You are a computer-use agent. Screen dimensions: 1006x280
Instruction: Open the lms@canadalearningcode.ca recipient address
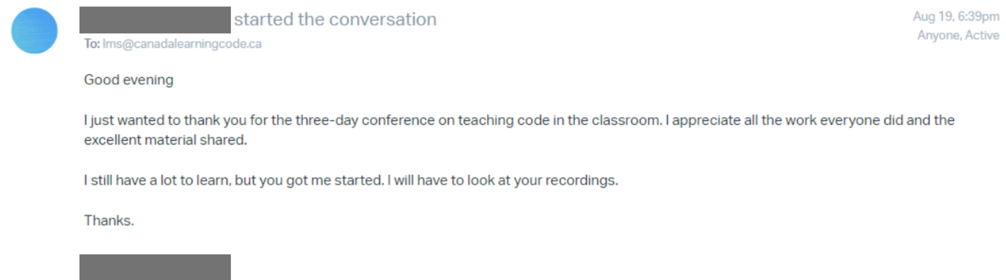(182, 44)
